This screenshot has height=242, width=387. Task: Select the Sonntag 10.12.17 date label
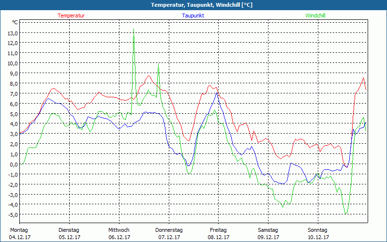(318, 233)
